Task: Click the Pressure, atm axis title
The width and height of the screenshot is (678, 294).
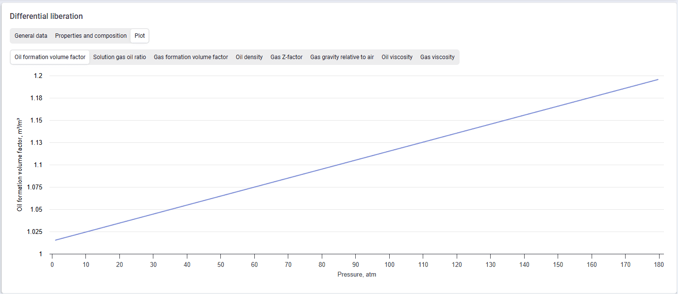Action: point(357,275)
